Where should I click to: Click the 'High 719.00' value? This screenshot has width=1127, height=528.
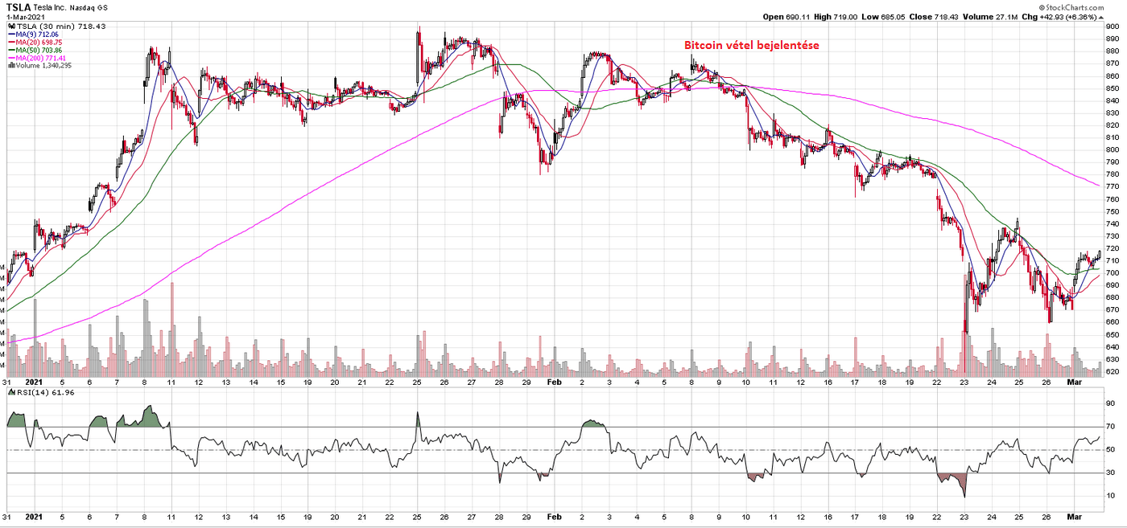835,17
